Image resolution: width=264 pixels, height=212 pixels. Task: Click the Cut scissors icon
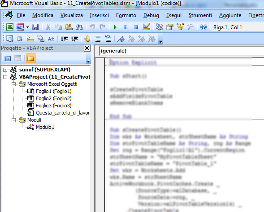tap(48, 27)
